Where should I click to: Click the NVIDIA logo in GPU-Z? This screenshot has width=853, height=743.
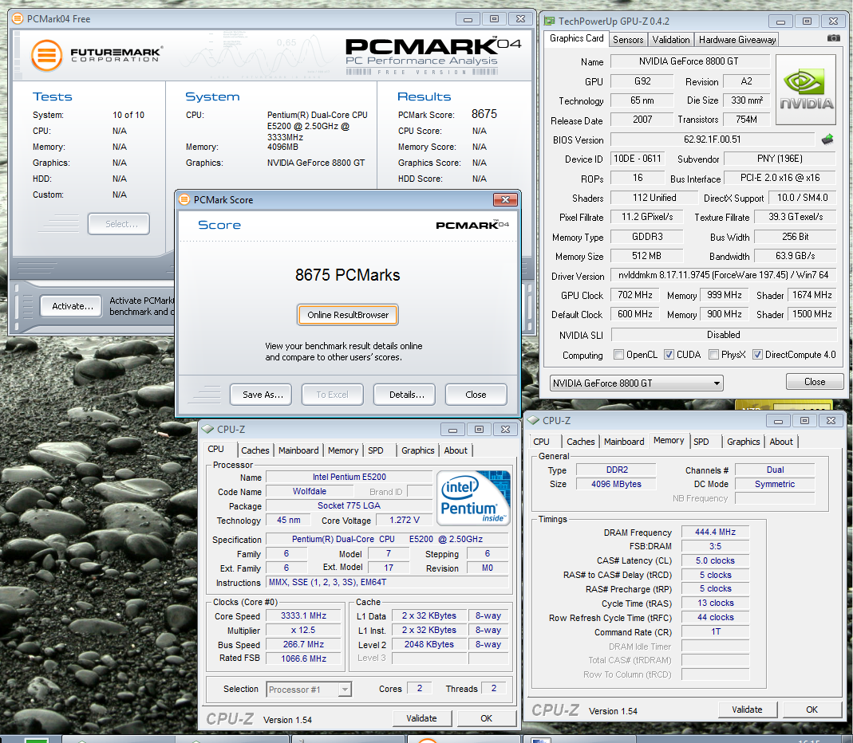click(x=806, y=89)
